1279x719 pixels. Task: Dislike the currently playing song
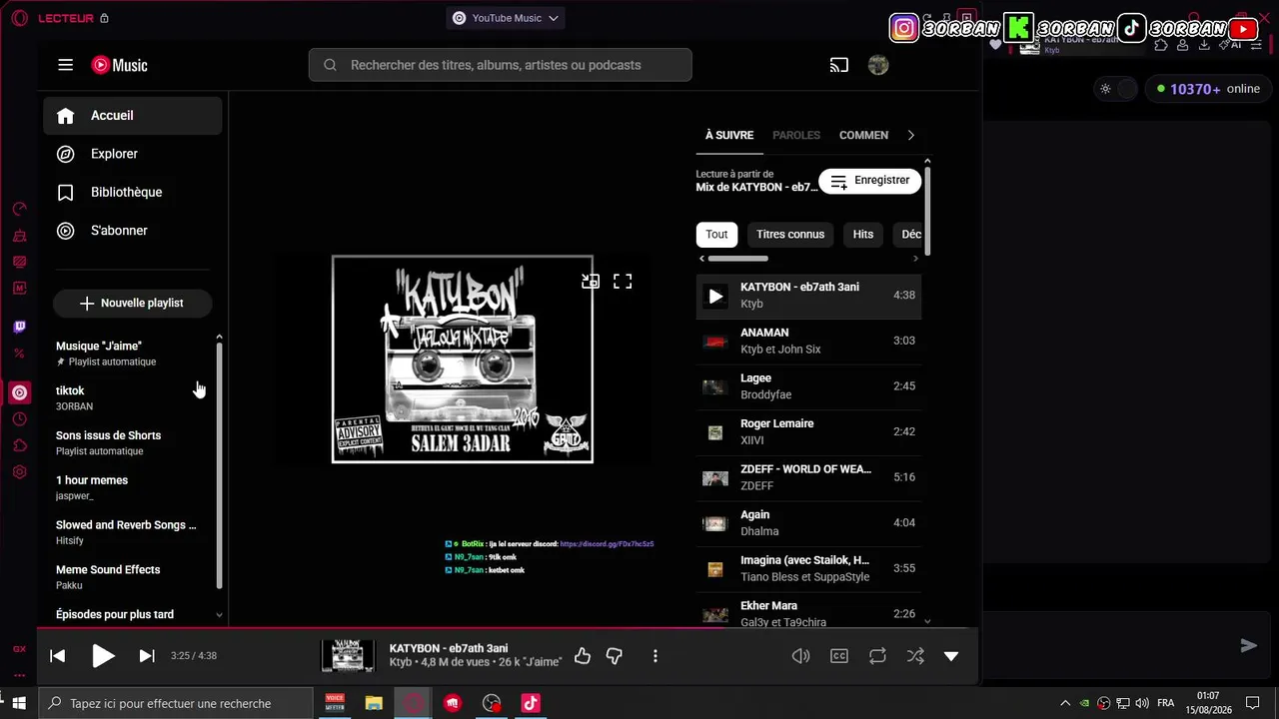[x=615, y=656]
